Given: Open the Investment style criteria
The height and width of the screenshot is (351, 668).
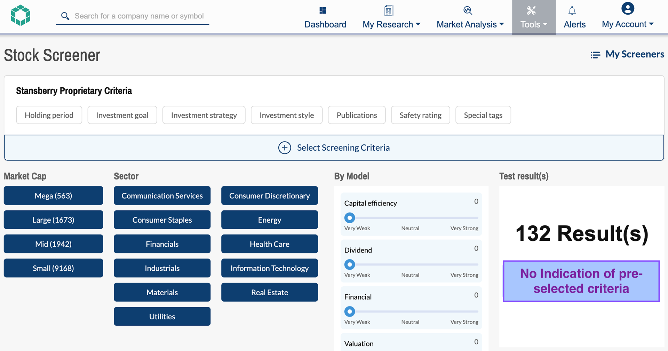Looking at the screenshot, I should tap(287, 115).
